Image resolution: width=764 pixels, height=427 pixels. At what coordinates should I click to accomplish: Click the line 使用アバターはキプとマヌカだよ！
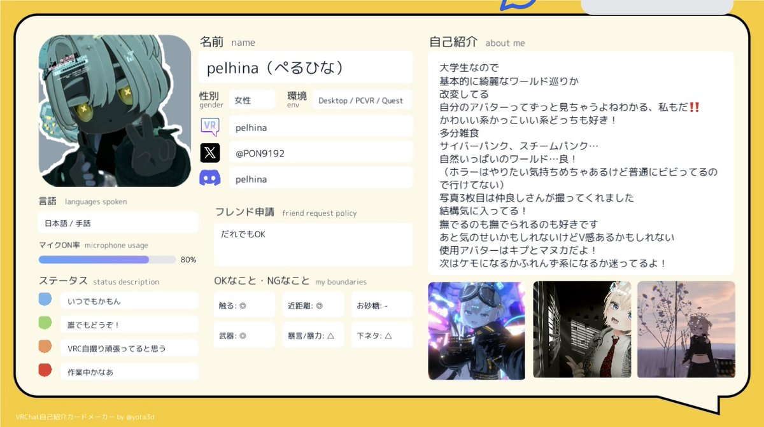click(x=518, y=250)
